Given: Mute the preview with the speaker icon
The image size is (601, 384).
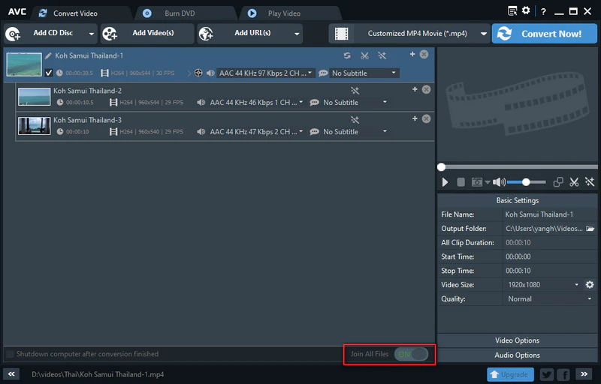Looking at the screenshot, I should point(497,182).
